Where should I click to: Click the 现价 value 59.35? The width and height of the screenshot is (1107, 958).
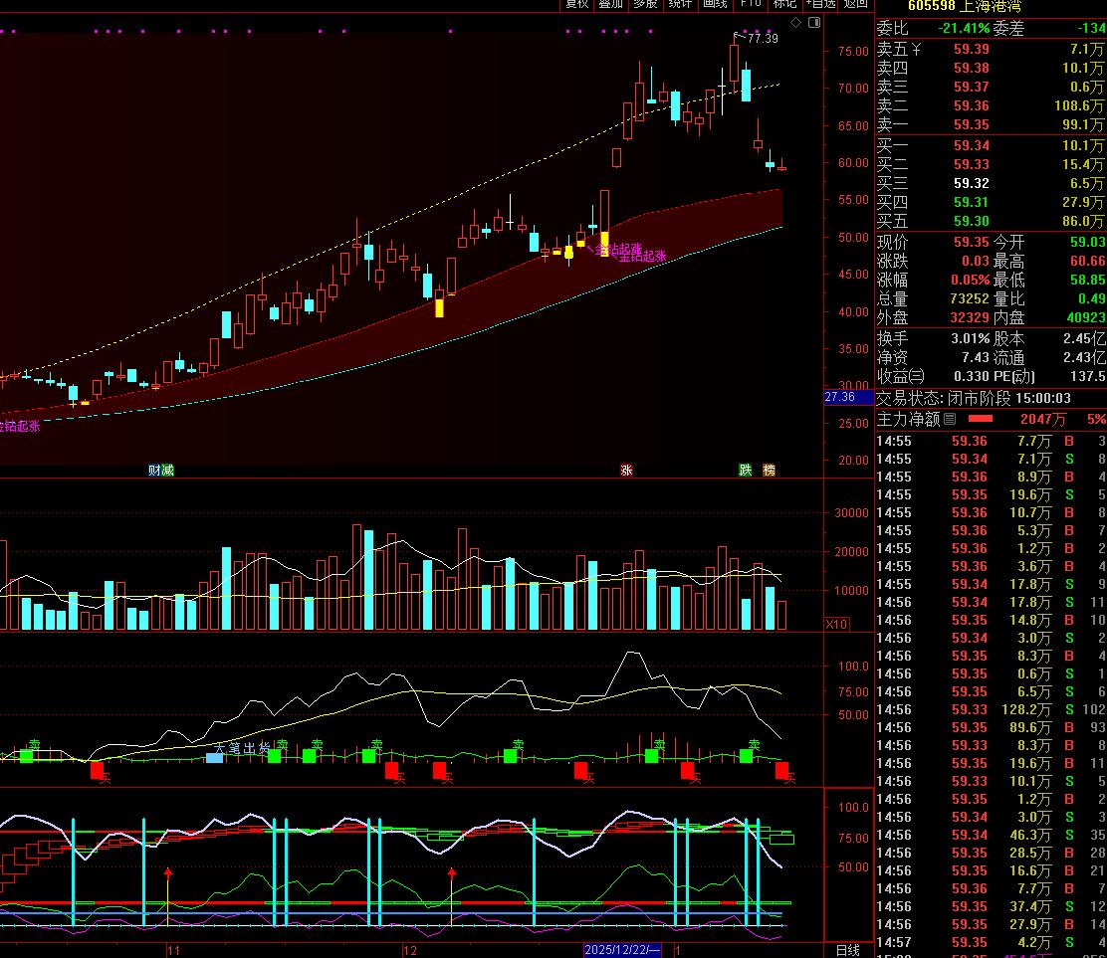point(971,242)
